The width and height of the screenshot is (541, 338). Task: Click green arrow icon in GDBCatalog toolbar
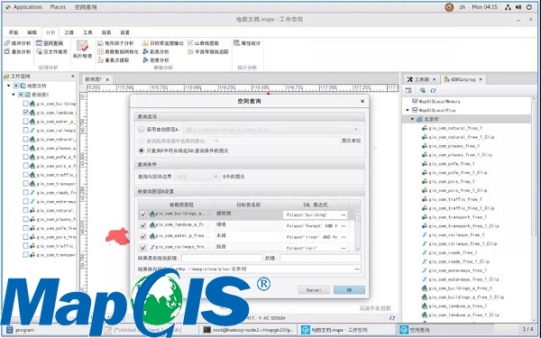point(423,90)
